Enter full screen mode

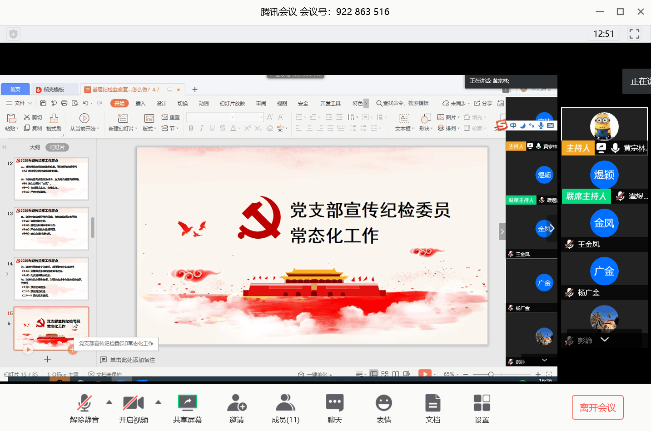(634, 34)
